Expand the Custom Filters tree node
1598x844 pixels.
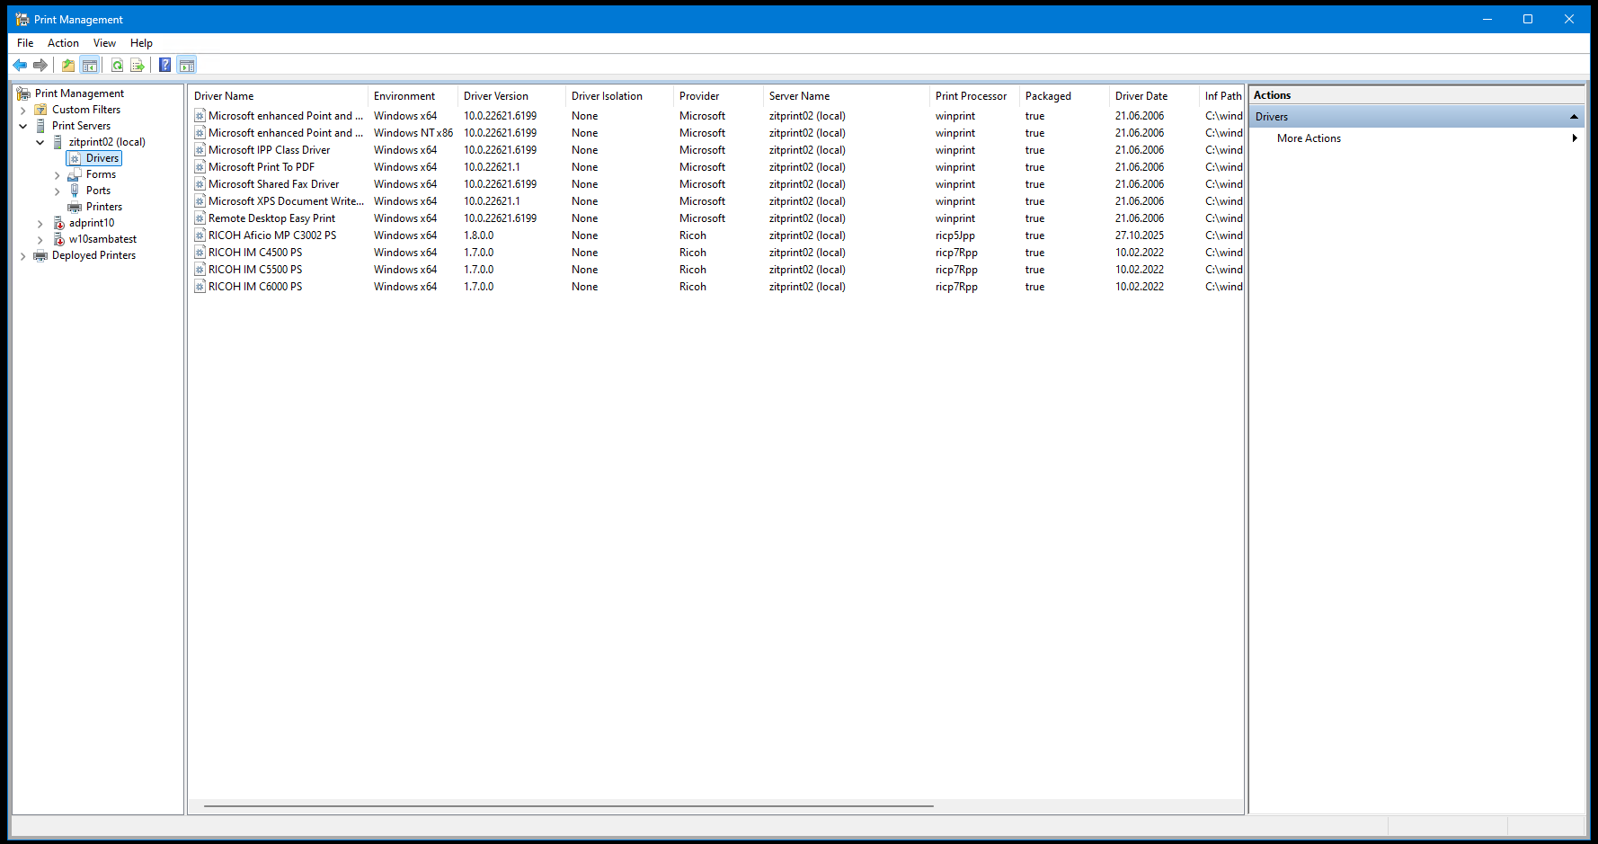click(x=23, y=111)
